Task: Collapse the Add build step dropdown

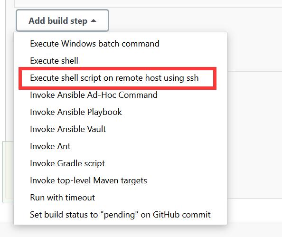Action: 62,20
